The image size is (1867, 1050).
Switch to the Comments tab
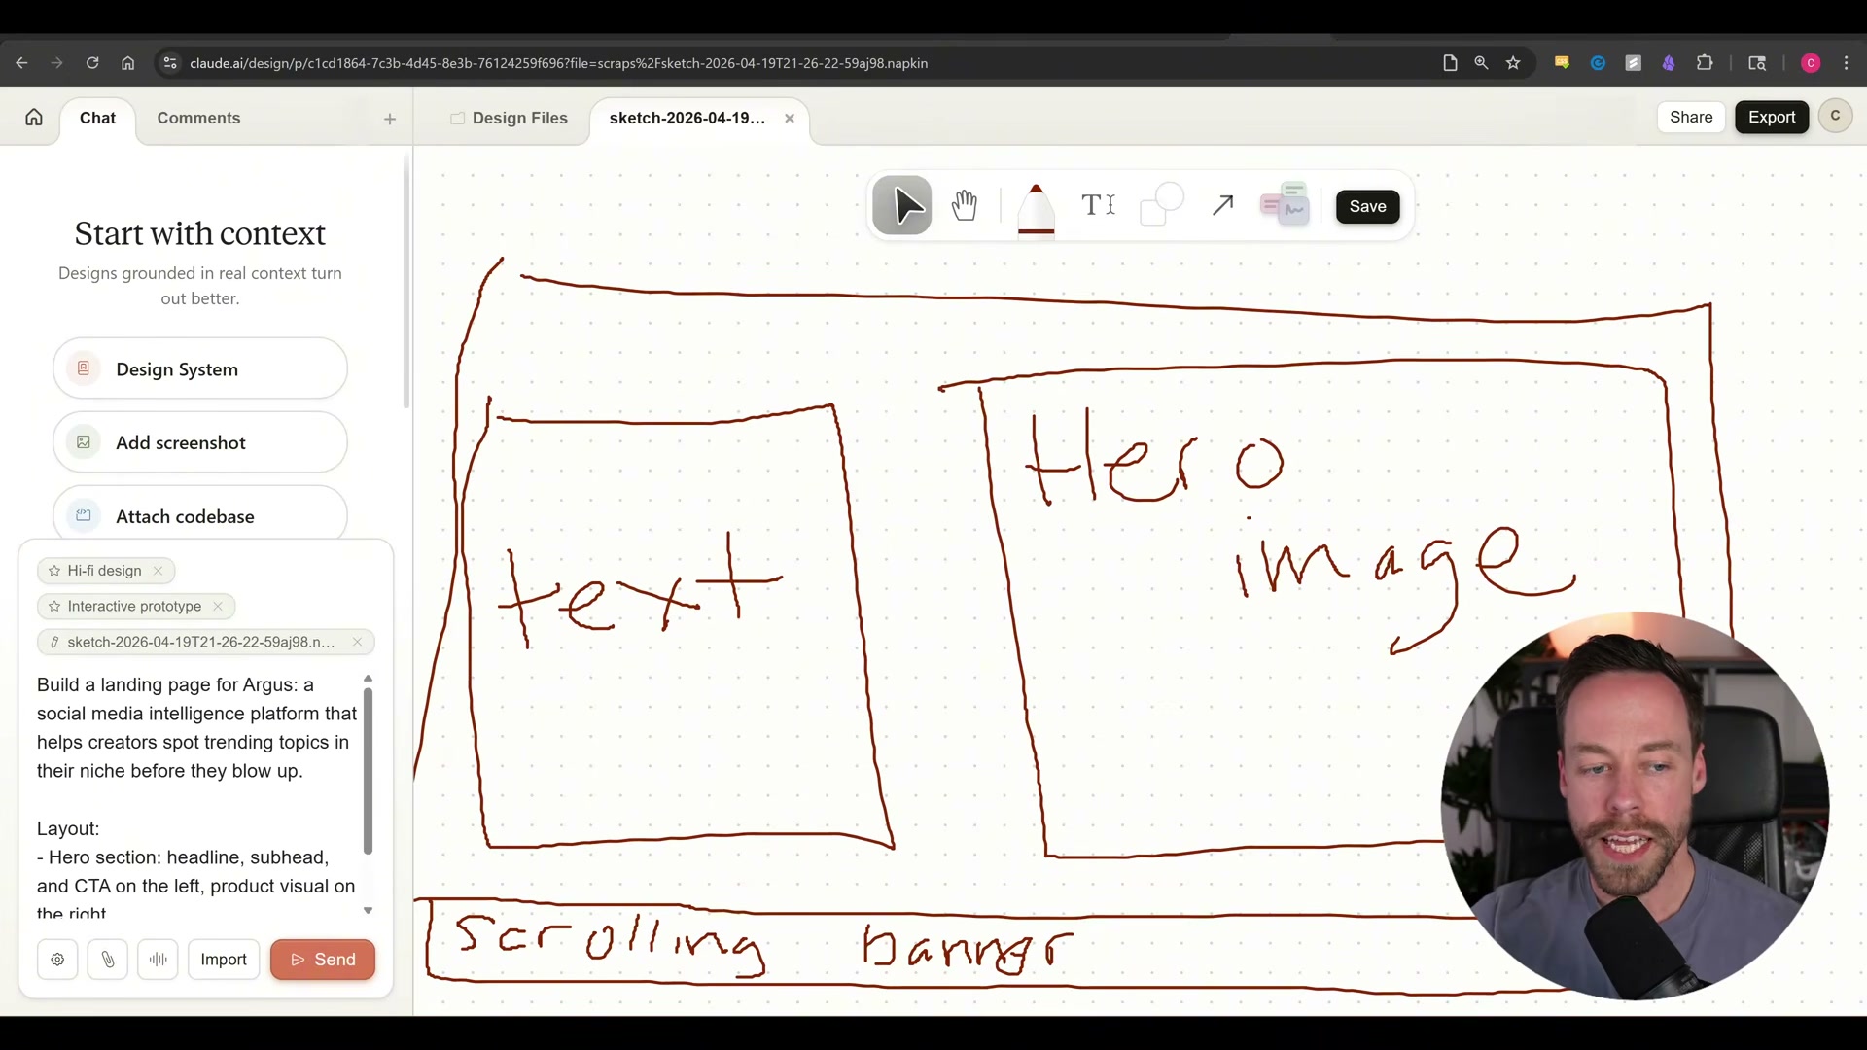[x=197, y=118]
